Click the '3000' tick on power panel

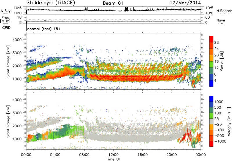pos(17,53)
